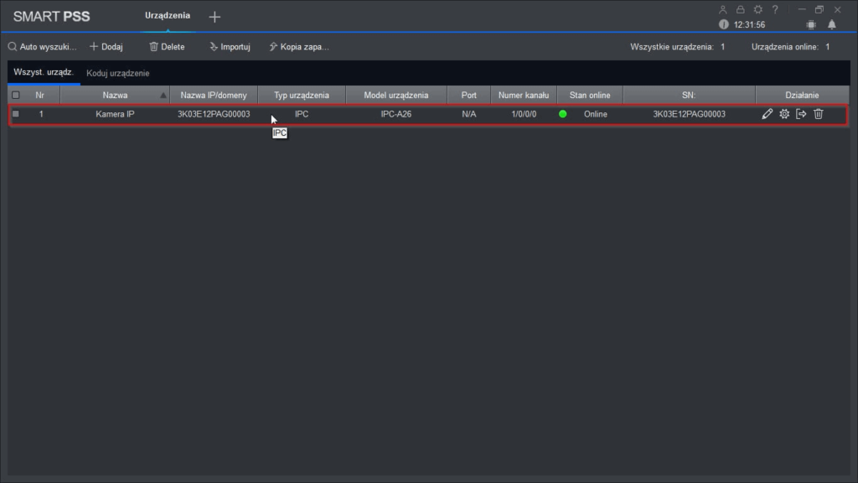Click the help question mark icon
Screen dimensions: 858x483
click(775, 9)
